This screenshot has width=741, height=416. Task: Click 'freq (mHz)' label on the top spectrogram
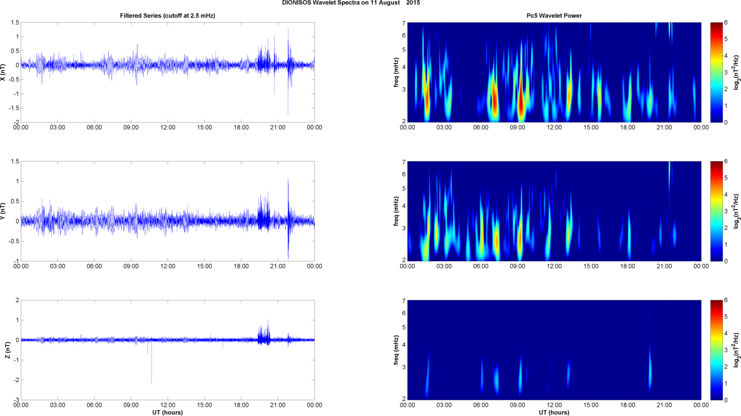click(x=397, y=72)
